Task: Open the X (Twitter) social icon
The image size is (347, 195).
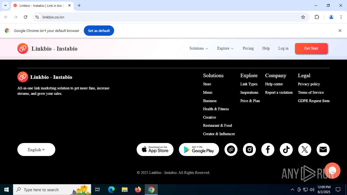Action: point(305,149)
